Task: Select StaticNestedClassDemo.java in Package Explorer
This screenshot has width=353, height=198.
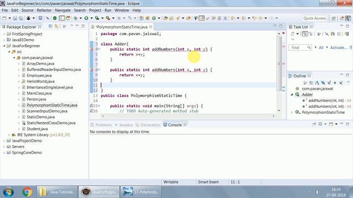Action: tap(51, 123)
